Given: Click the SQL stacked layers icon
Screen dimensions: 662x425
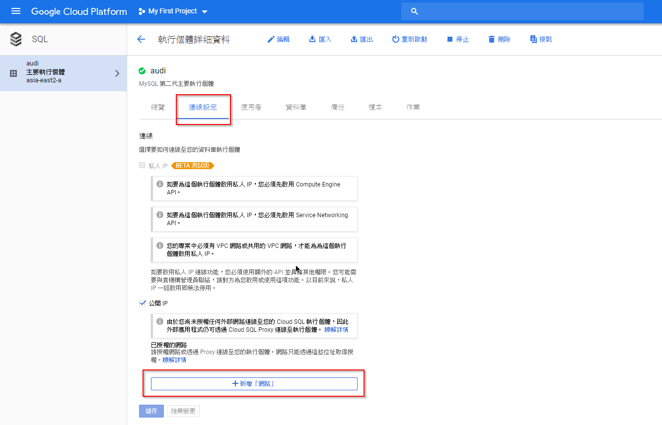Looking at the screenshot, I should 16,39.
